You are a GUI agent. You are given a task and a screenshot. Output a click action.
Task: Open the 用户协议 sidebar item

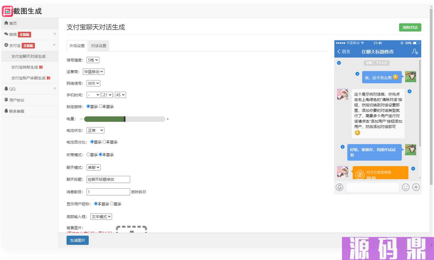pos(29,100)
